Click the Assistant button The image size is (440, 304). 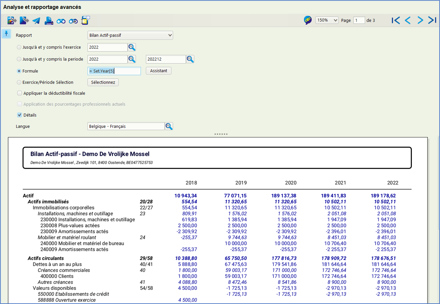[x=158, y=71]
